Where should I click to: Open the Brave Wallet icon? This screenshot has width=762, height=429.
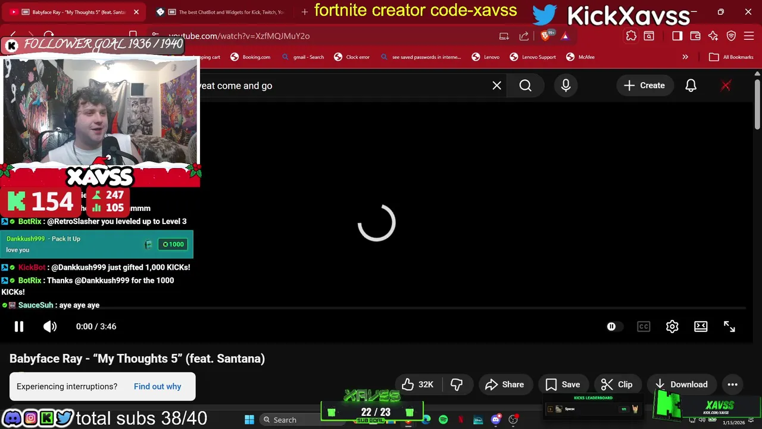click(x=695, y=36)
